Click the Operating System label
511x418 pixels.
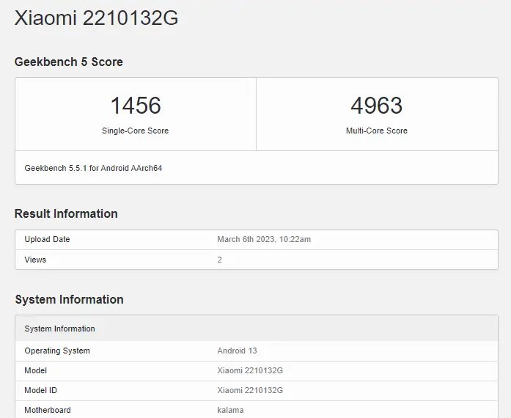pos(57,351)
